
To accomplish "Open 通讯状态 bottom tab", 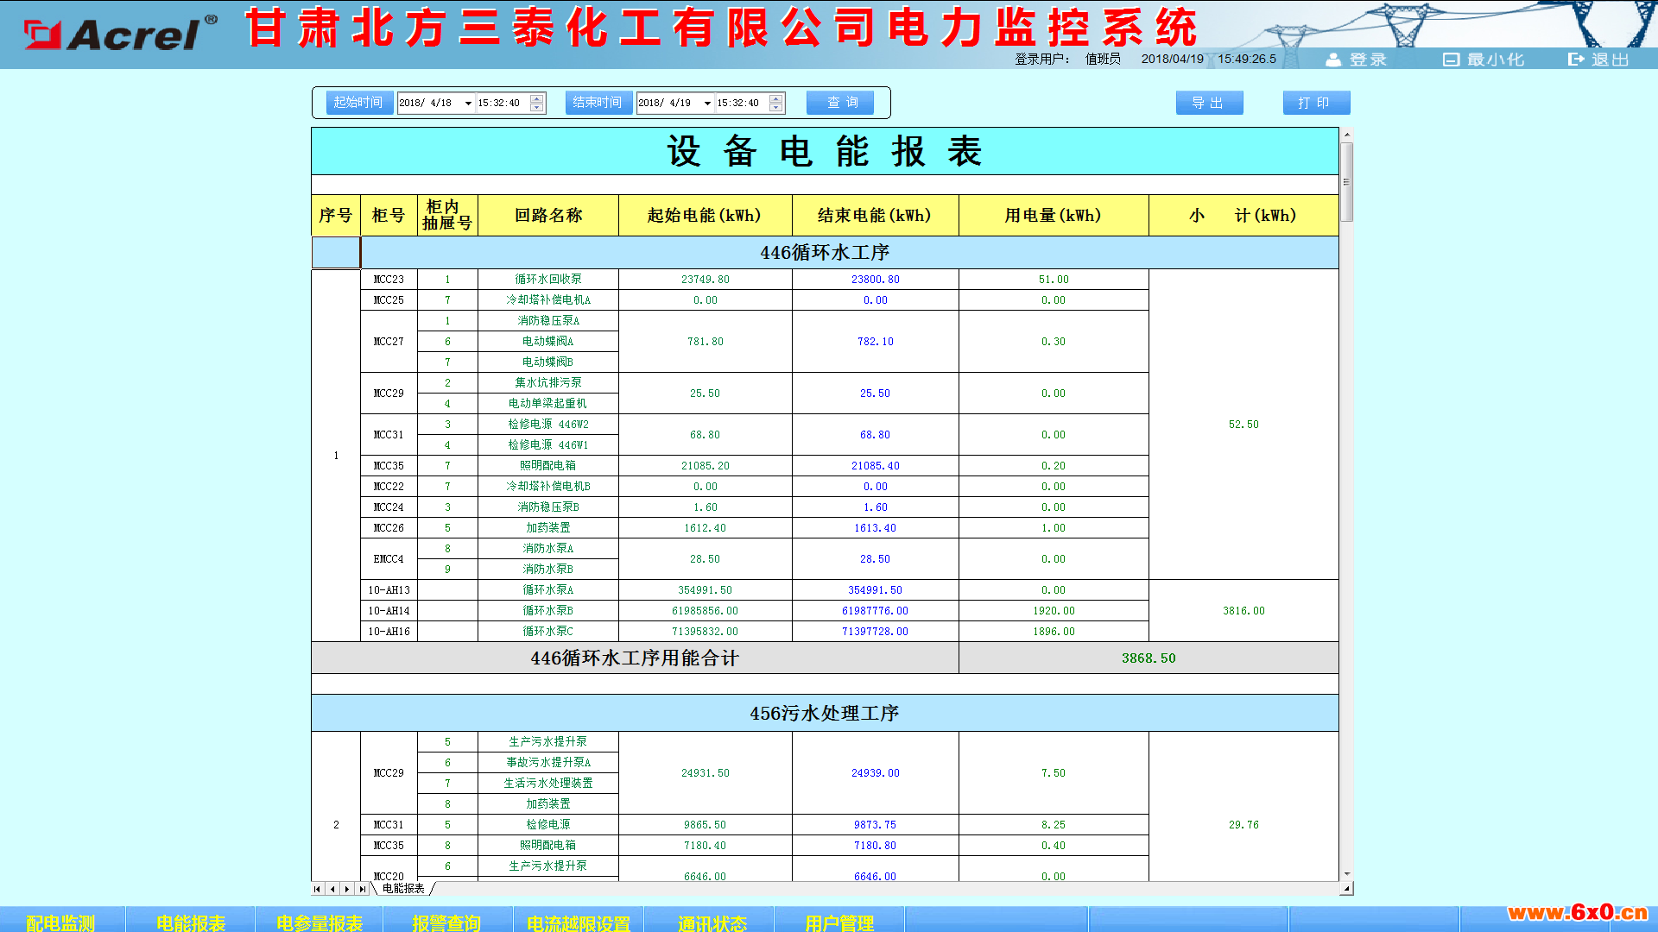I will (712, 923).
